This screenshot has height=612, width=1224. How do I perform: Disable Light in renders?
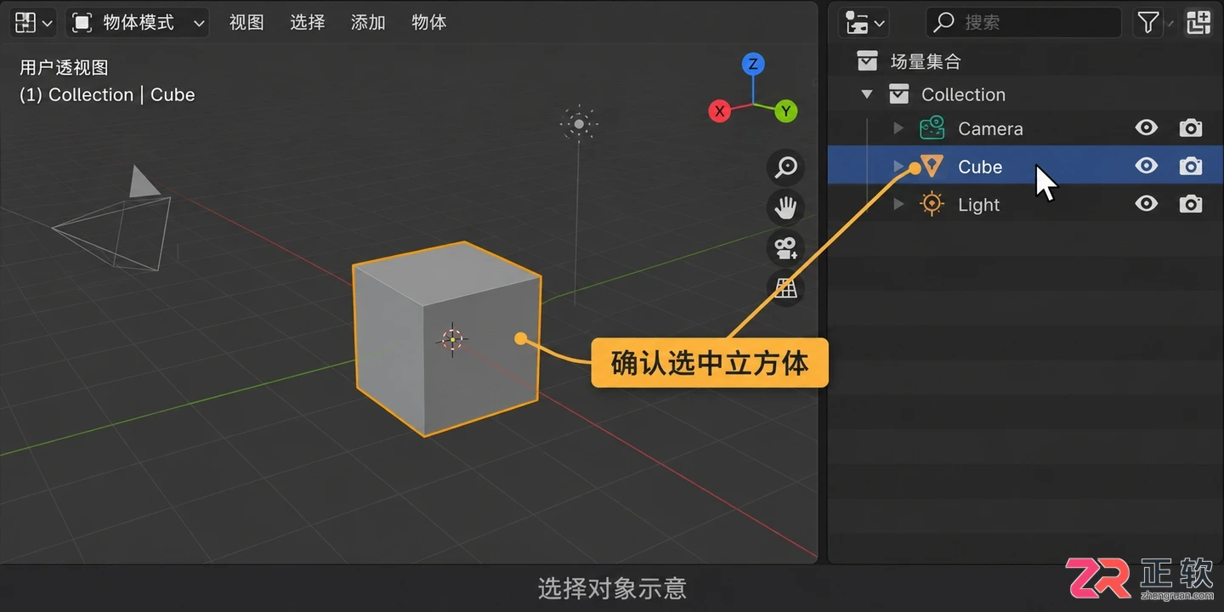1191,204
